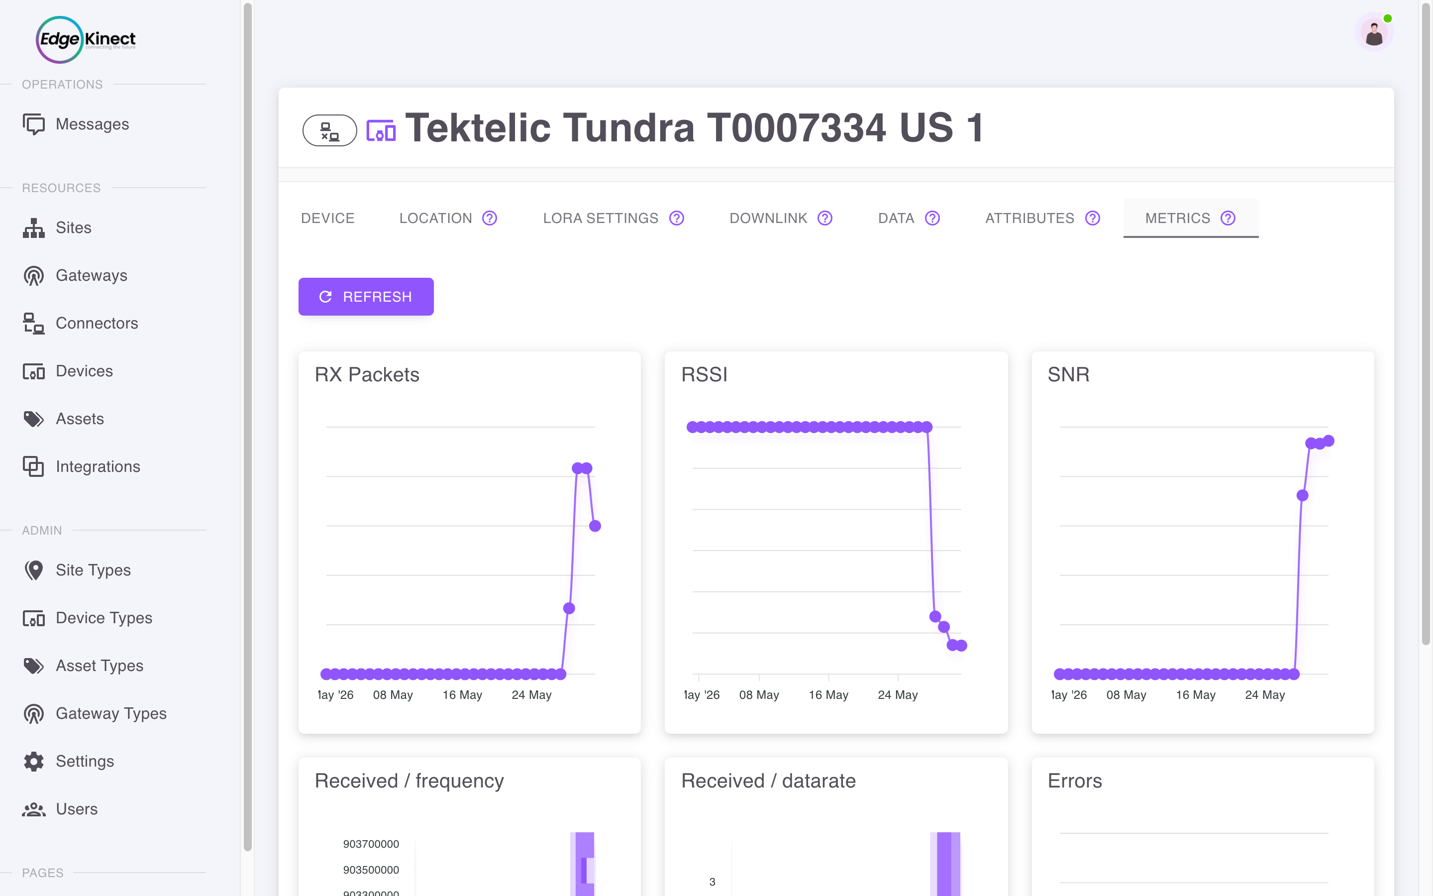Open the Metrics tab help icon
Viewport: 1433px width, 896px height.
click(x=1228, y=218)
